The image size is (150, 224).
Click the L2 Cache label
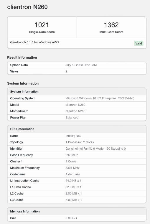pos(17,194)
